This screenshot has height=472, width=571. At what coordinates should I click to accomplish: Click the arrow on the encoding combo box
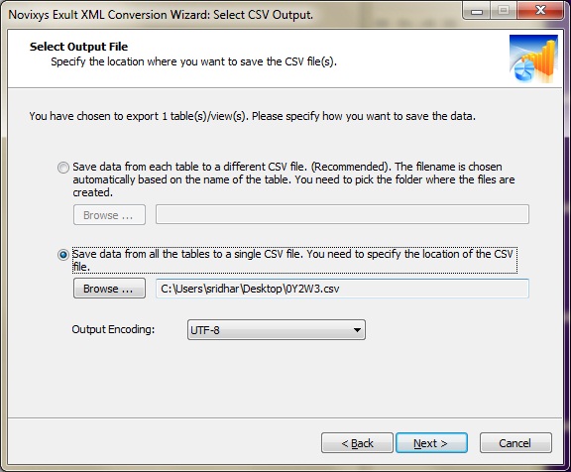(357, 330)
